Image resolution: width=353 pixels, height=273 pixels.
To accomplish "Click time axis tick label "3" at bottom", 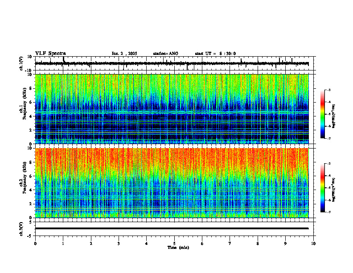I will tap(119, 244).
